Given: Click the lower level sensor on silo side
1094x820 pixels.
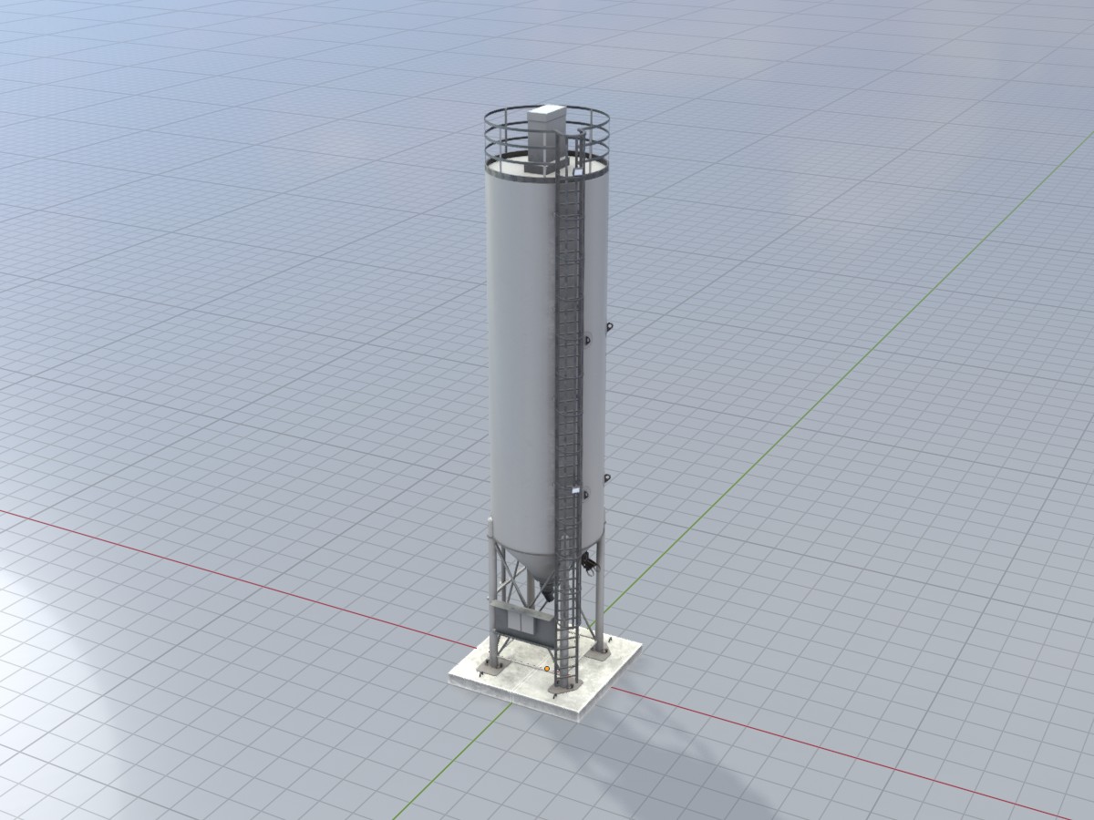Looking at the screenshot, I should click(x=609, y=477).
